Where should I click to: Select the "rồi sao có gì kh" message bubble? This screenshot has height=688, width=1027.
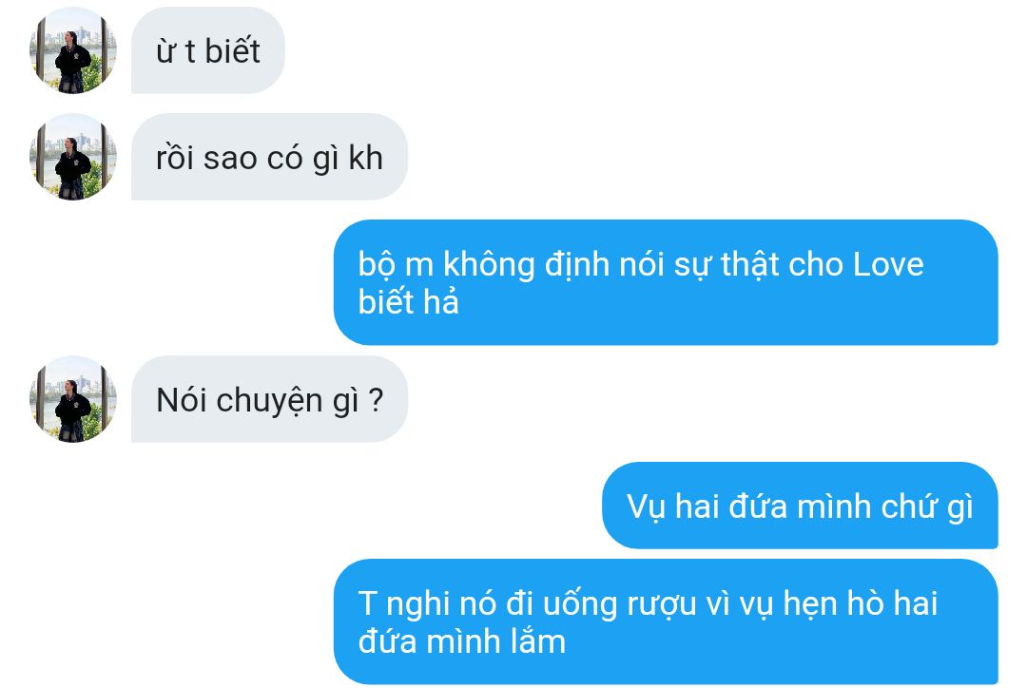pos(269,157)
